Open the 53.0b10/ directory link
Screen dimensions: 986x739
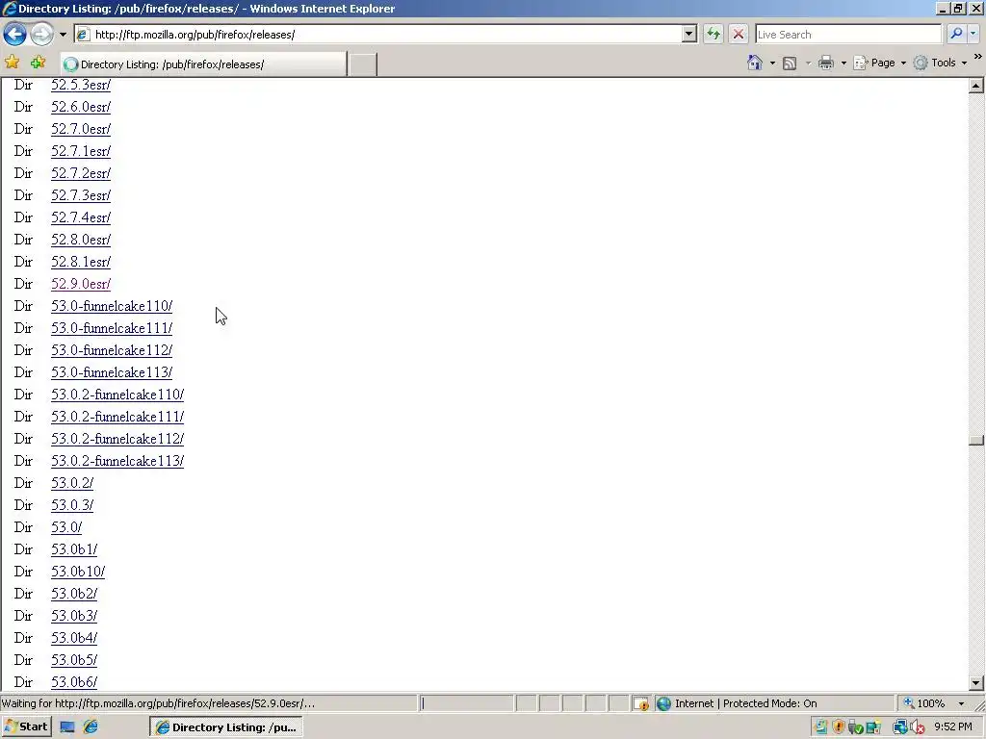pyautogui.click(x=78, y=572)
